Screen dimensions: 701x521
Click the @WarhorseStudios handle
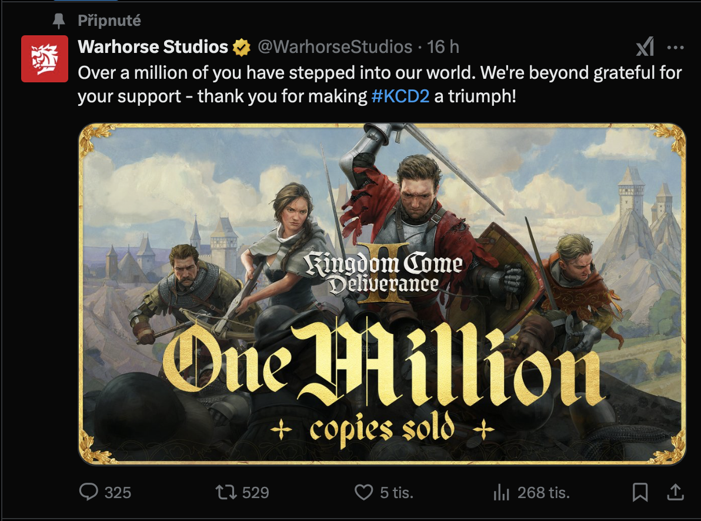point(335,47)
